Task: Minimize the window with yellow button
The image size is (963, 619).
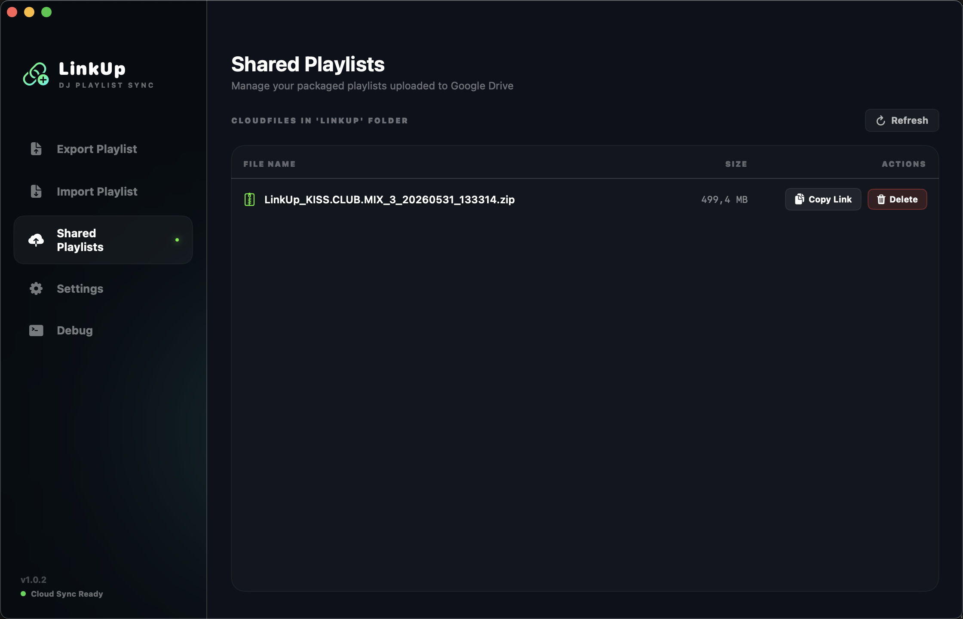Action: click(29, 12)
